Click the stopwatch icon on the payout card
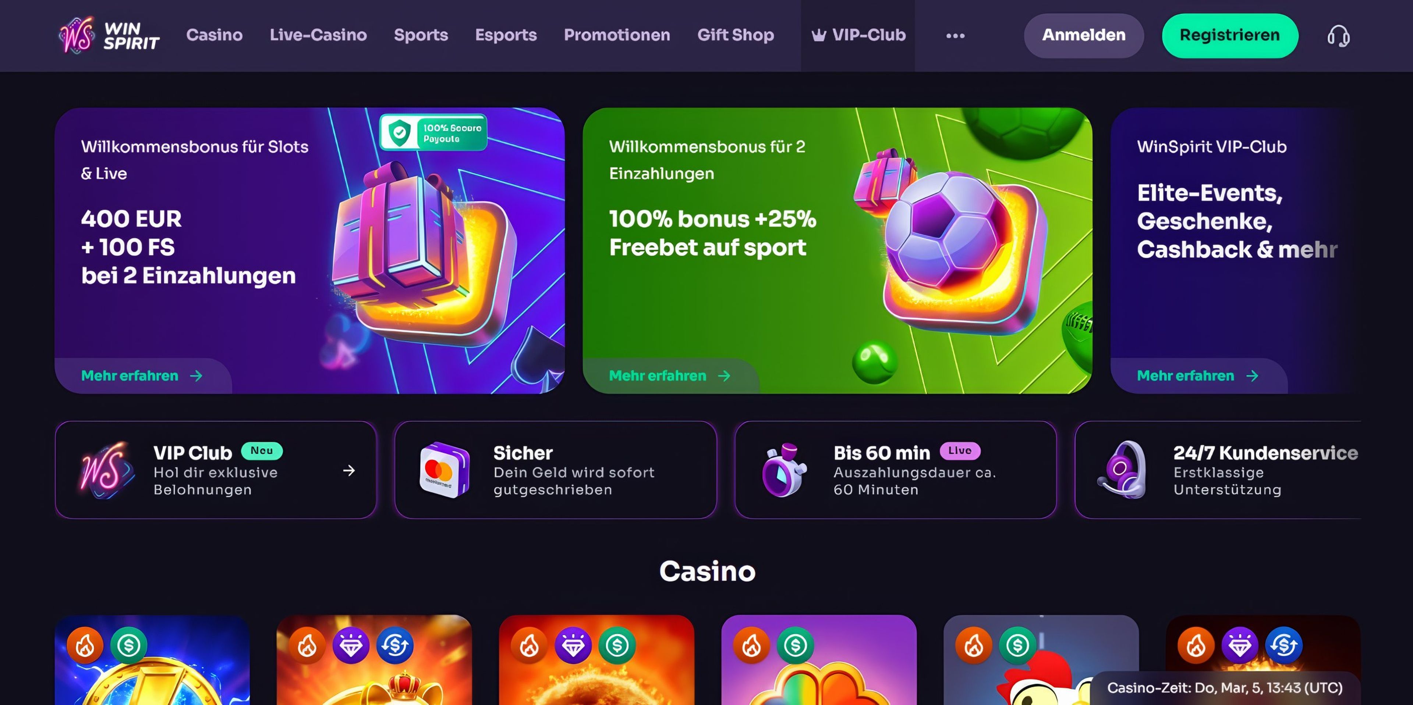The height and width of the screenshot is (705, 1413). 784,470
